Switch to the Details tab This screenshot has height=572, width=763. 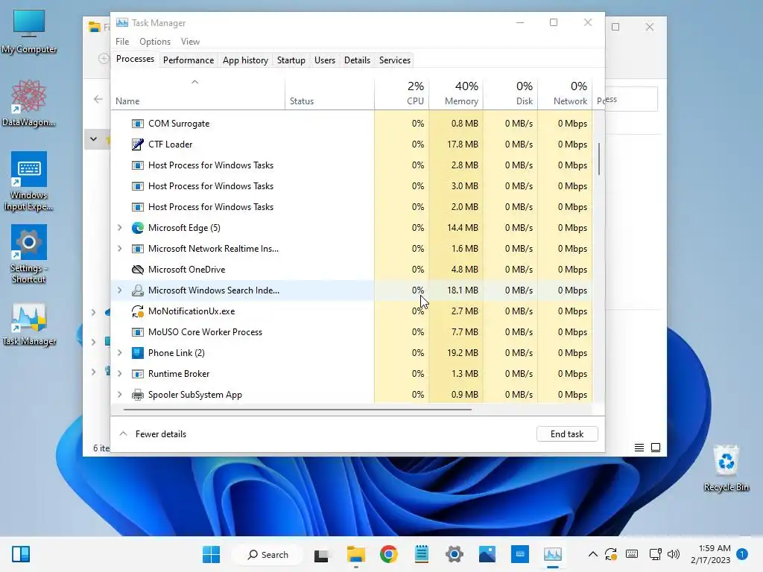click(x=357, y=60)
